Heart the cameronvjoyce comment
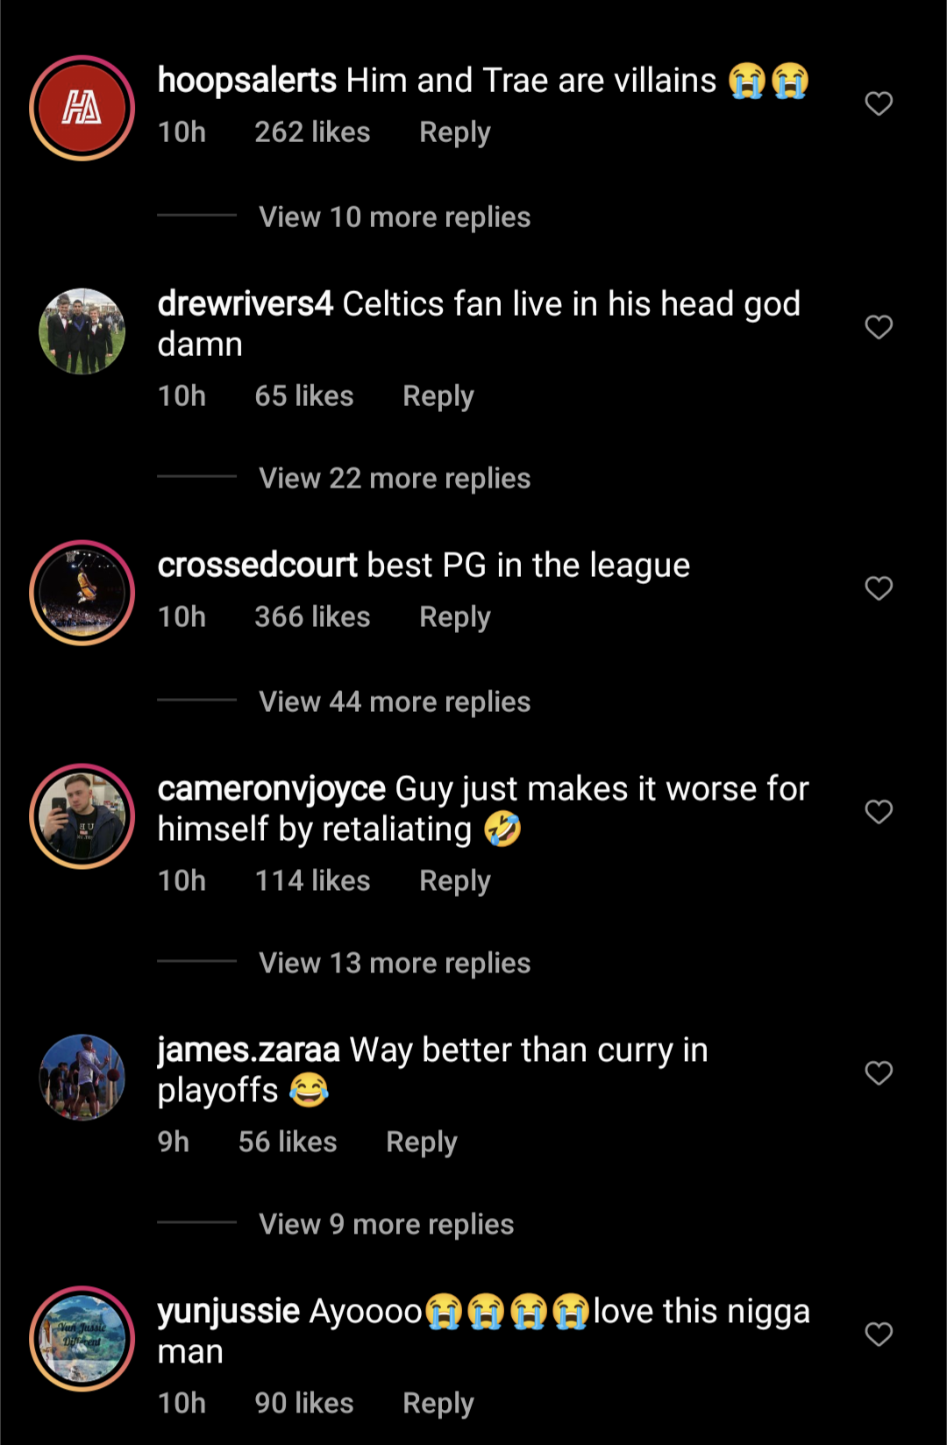This screenshot has width=947, height=1445. [879, 811]
